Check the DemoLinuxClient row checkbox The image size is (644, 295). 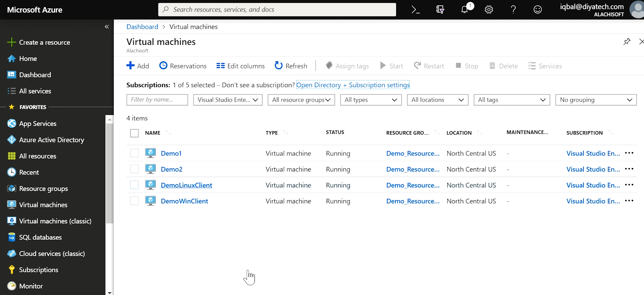pos(134,185)
